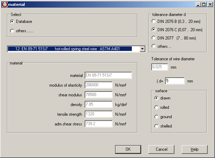Choose DIN 2077 (7 .. 80 mm) tolerance
Viewport: 215px width, 158px height.
154,38
